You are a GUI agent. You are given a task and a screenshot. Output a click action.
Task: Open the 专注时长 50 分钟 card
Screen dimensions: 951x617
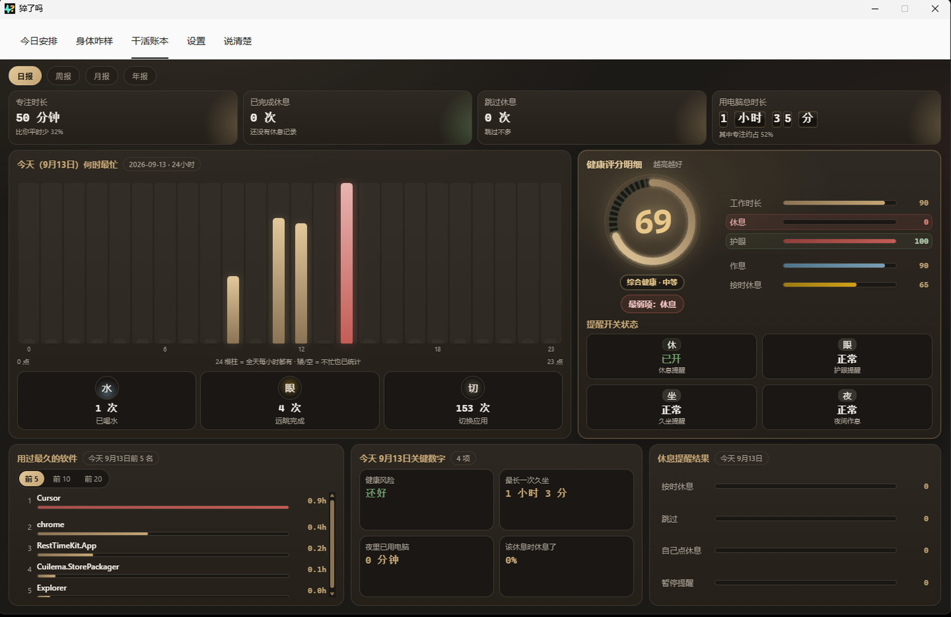(x=123, y=117)
